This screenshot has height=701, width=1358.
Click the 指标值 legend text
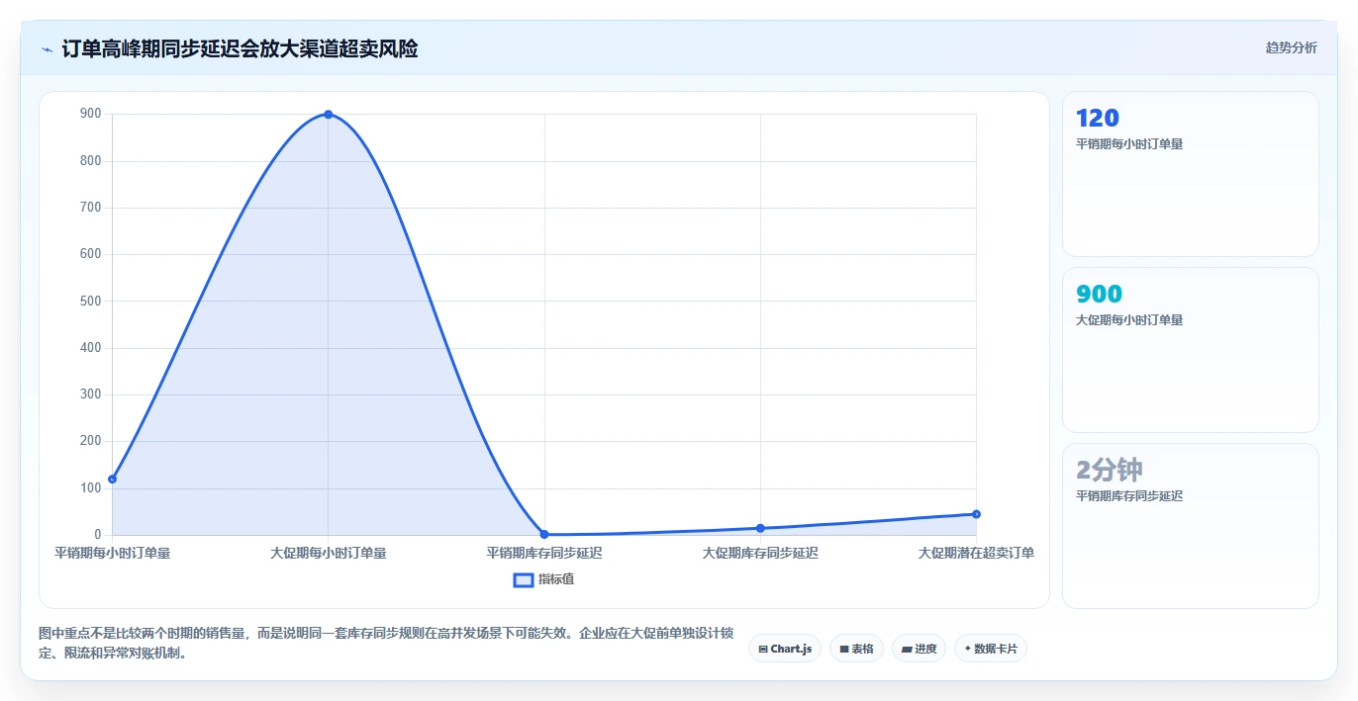point(556,580)
